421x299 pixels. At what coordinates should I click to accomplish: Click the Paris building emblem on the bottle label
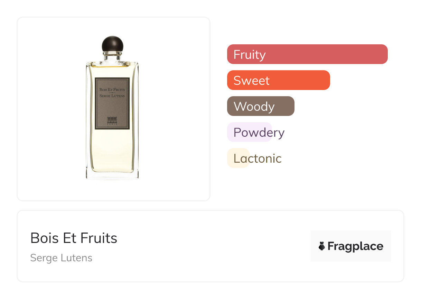point(112,120)
